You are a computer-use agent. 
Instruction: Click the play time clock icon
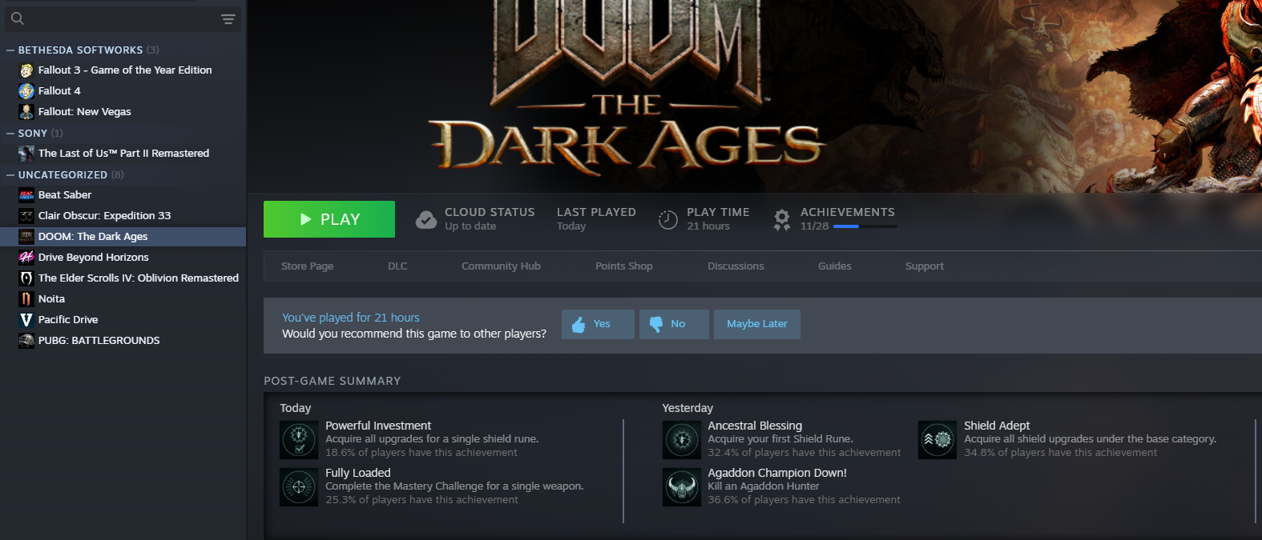[668, 219]
